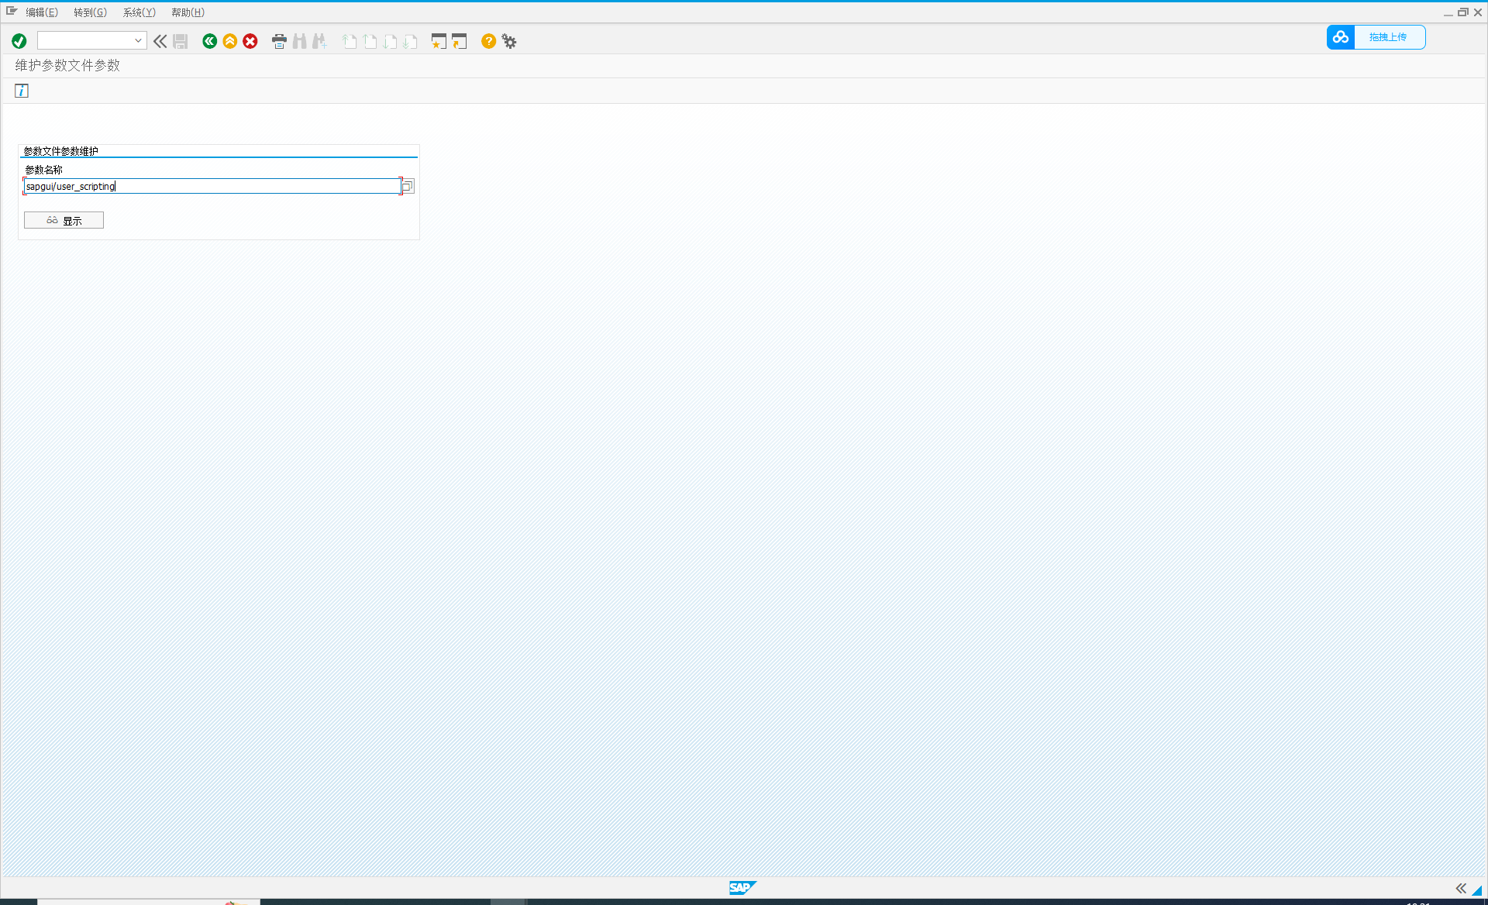Click the yellow Help question-mark icon
Image resolution: width=1488 pixels, height=905 pixels.
tap(488, 41)
